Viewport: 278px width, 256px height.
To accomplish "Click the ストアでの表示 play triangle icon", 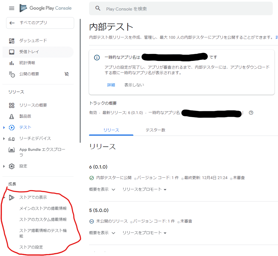I will click(12, 197).
